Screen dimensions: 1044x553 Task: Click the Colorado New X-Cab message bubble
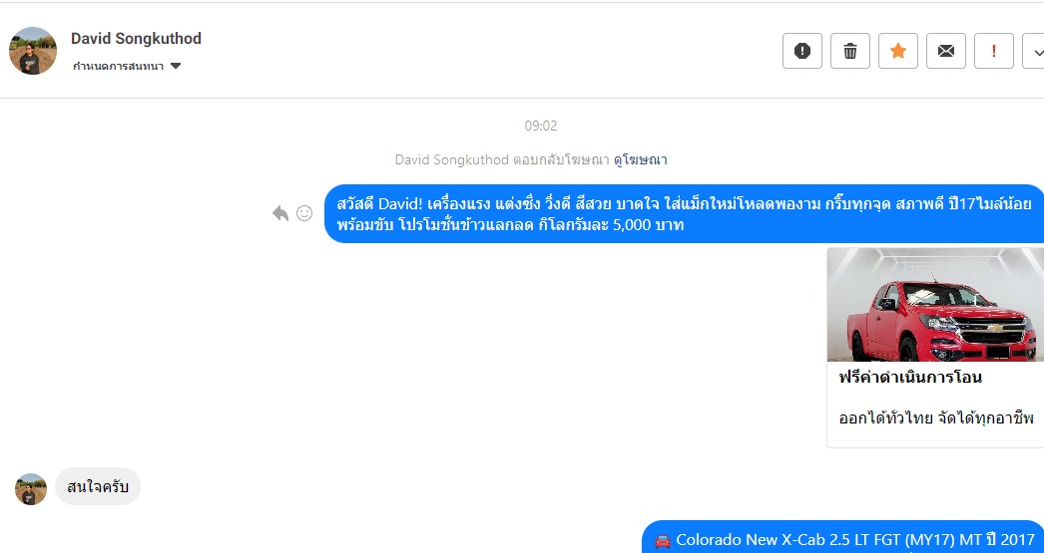843,537
